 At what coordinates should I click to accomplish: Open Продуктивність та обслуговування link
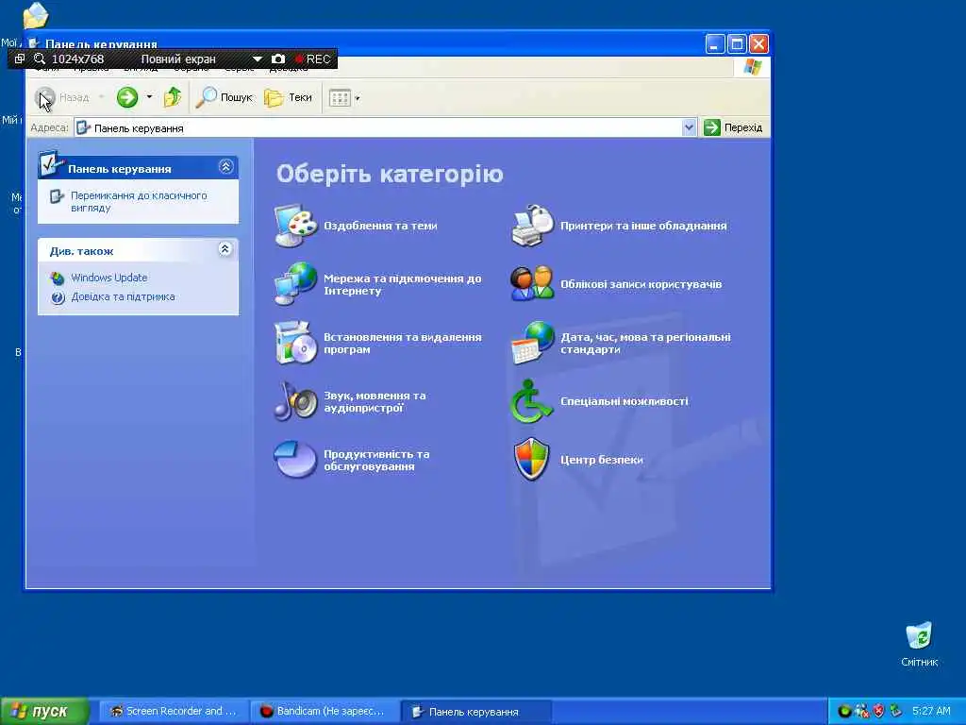[x=376, y=460]
